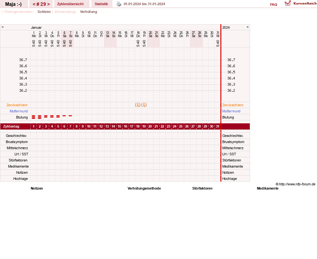The image size is (317, 259).
Task: Click the '31. Mi' date column header
Action: click(x=218, y=34)
